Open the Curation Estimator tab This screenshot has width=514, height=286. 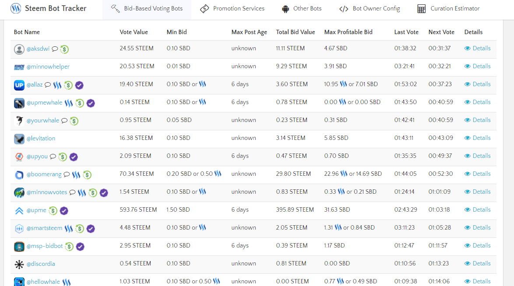(448, 9)
